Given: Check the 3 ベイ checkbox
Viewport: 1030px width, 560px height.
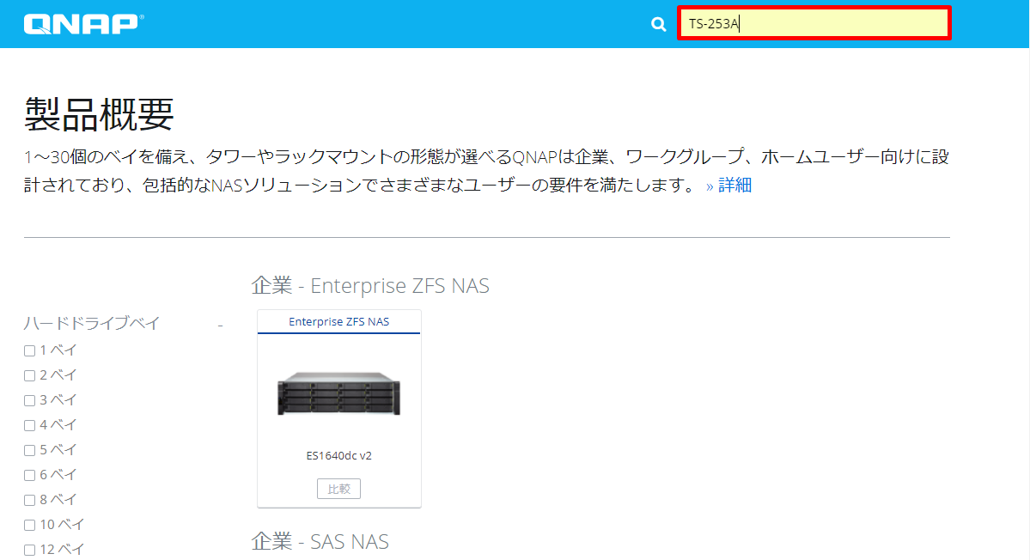Looking at the screenshot, I should pos(29,401).
